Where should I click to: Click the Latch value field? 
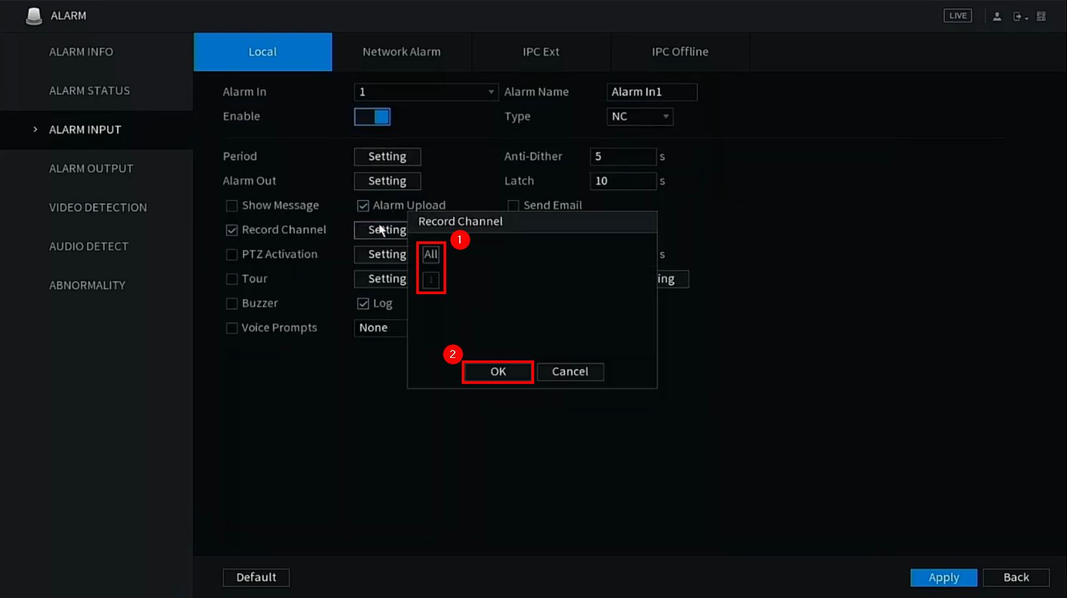coord(623,181)
